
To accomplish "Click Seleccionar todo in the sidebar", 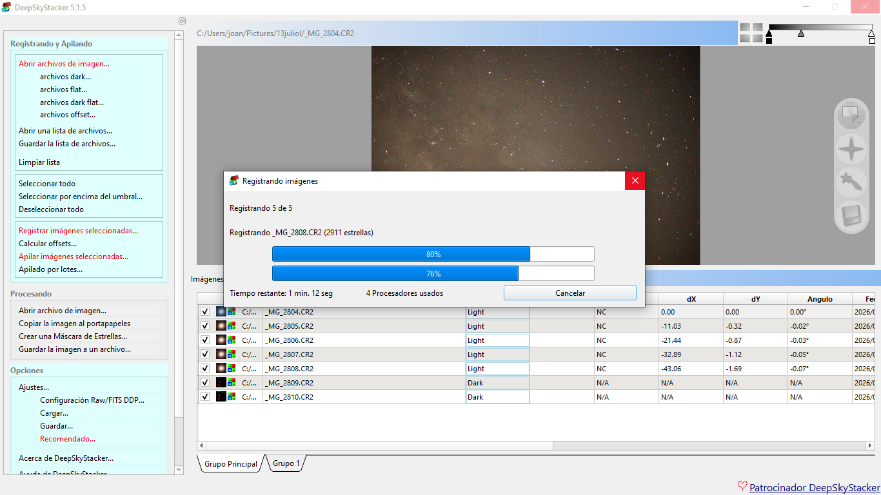I will 47,184.
